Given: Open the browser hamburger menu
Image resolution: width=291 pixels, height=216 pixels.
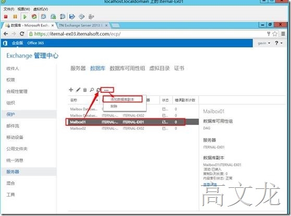Looking at the screenshot, I should (283, 34).
